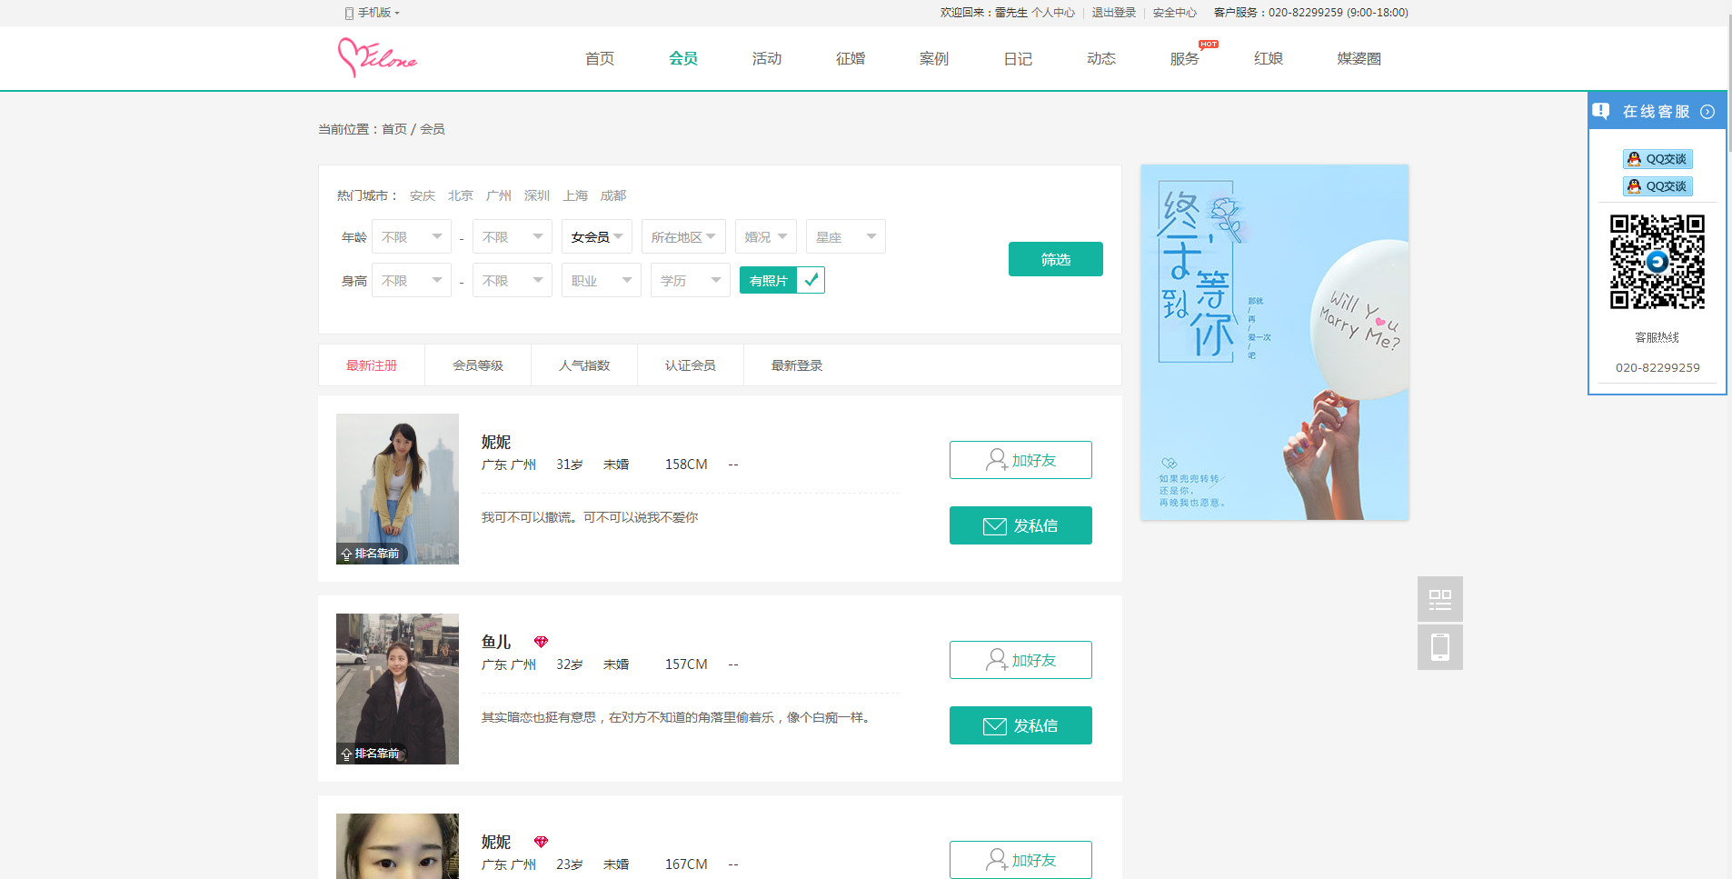Open 鱼儿's profile photo
Screen dimensions: 1732x879
click(397, 689)
